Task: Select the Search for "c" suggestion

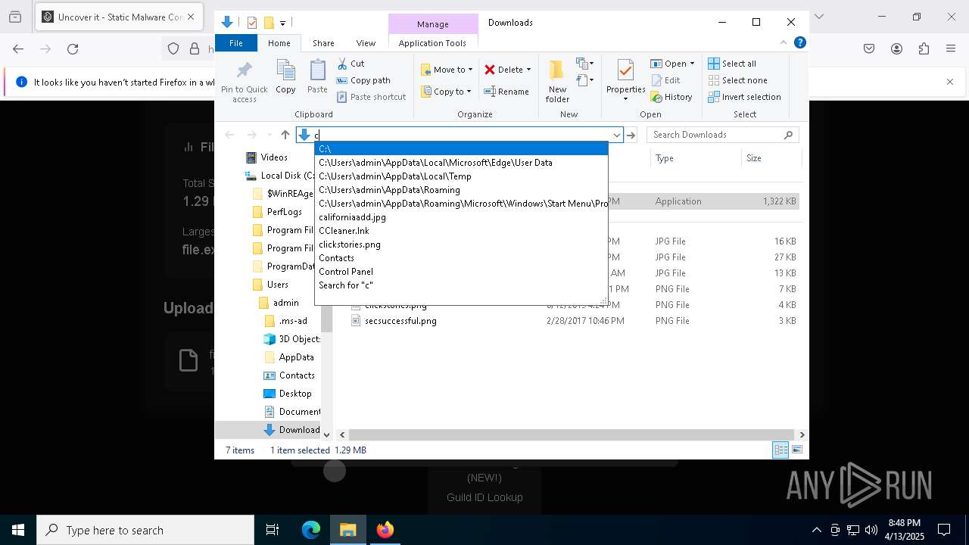Action: click(x=461, y=285)
